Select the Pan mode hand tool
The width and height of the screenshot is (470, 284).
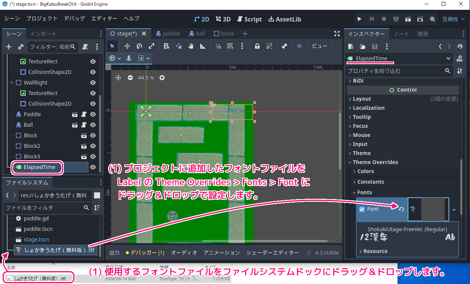click(191, 46)
